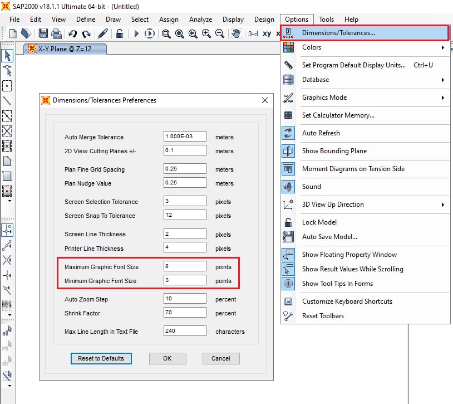Viewport: 453px width, 404px height.
Task: Click the New Model toolbar icon
Action: click(x=13, y=33)
